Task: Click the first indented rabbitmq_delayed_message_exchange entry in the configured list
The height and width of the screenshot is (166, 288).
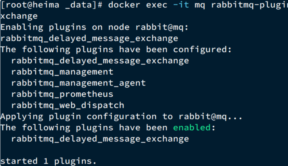Action: pos(100,61)
